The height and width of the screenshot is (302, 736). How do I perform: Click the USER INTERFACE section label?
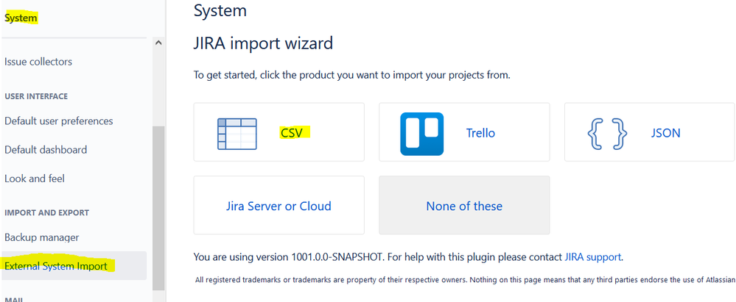[x=36, y=96]
